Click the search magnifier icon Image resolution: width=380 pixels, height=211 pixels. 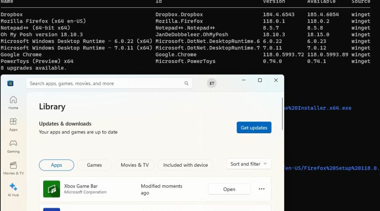point(186,84)
